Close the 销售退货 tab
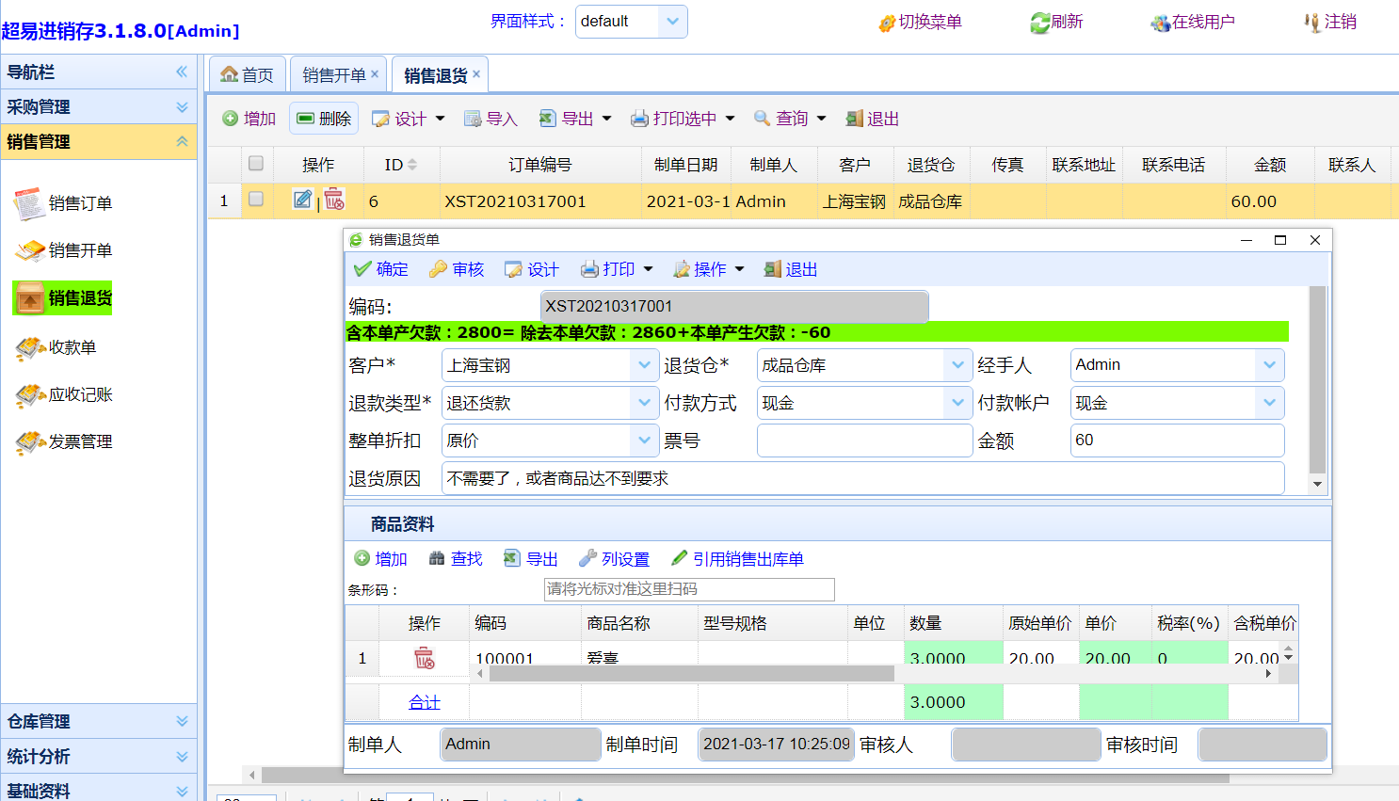Viewport: 1399px width, 801px height. click(476, 73)
